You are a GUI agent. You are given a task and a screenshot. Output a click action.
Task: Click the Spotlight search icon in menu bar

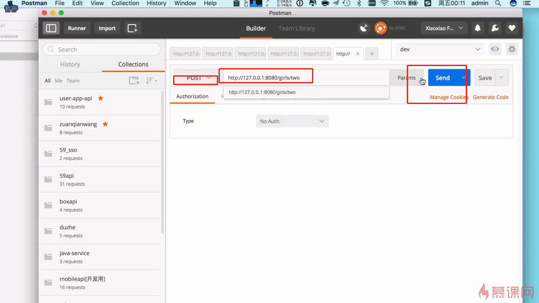pos(498,3)
